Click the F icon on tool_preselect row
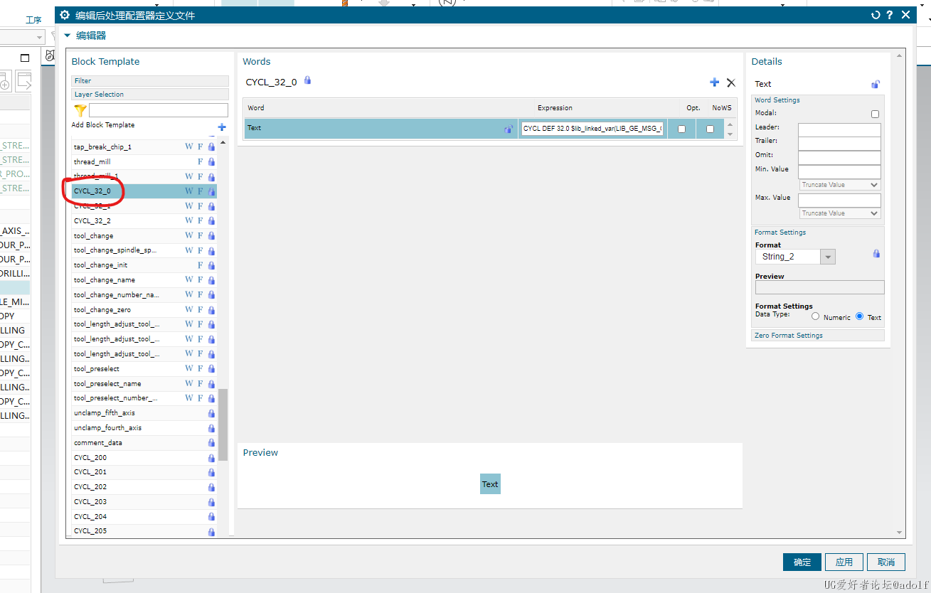Image resolution: width=931 pixels, height=593 pixels. pyautogui.click(x=201, y=369)
